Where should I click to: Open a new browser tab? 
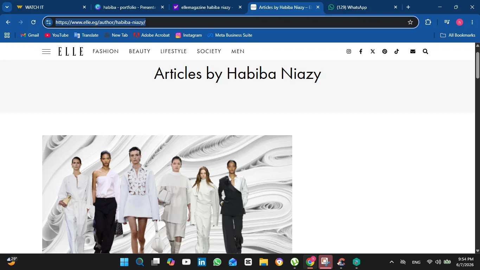pos(408,7)
